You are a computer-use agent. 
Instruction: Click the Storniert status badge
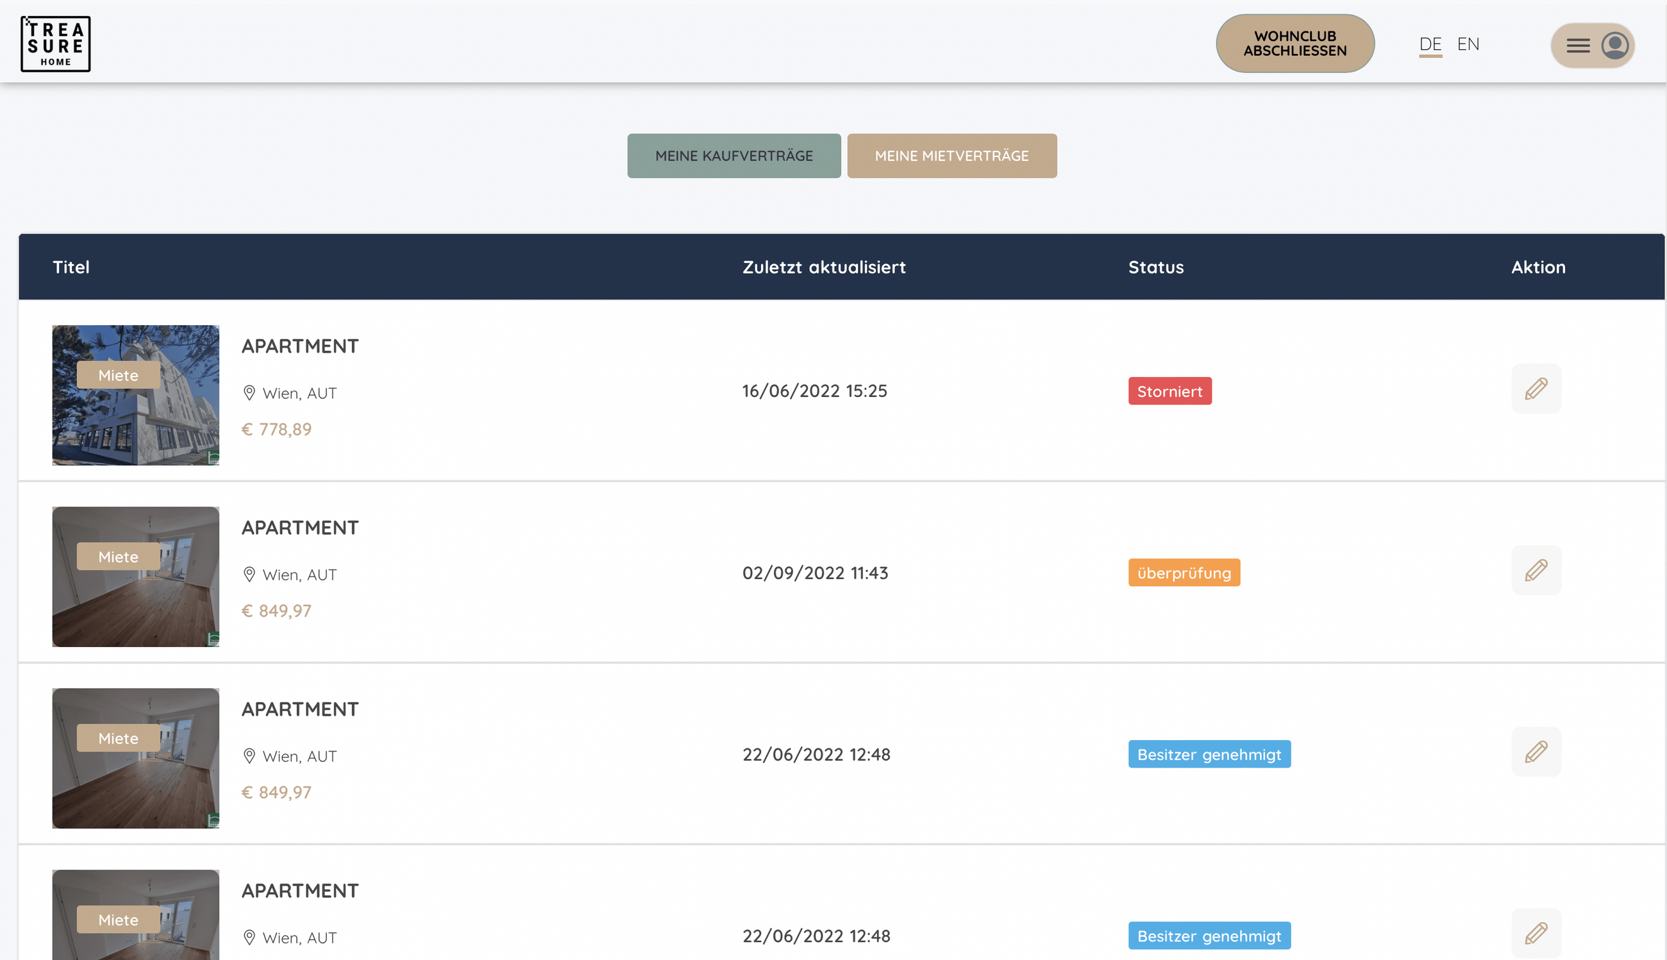(1169, 391)
